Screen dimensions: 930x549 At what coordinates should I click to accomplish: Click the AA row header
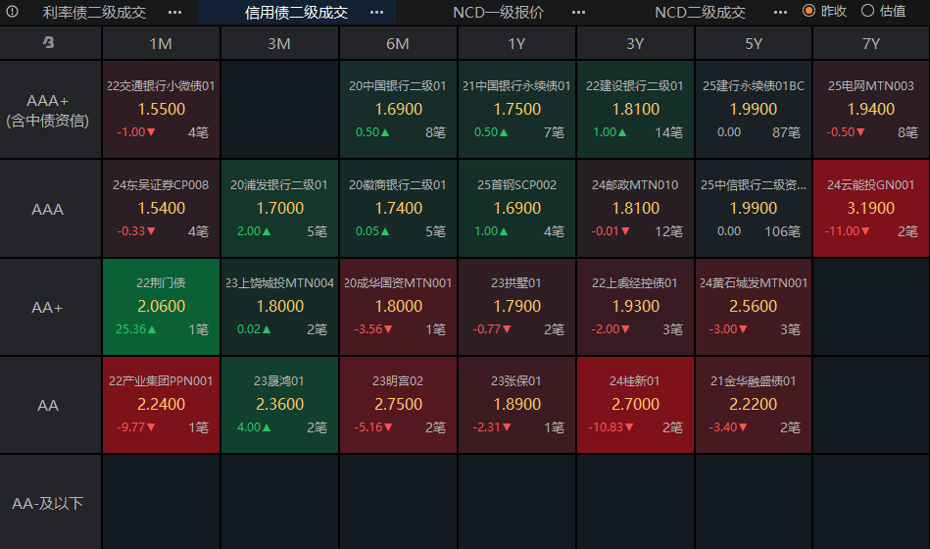[x=50, y=405]
